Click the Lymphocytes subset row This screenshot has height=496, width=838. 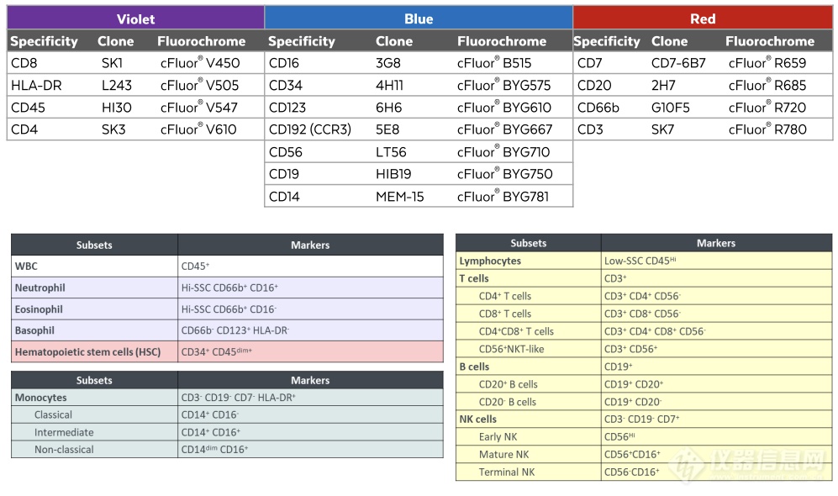click(490, 261)
